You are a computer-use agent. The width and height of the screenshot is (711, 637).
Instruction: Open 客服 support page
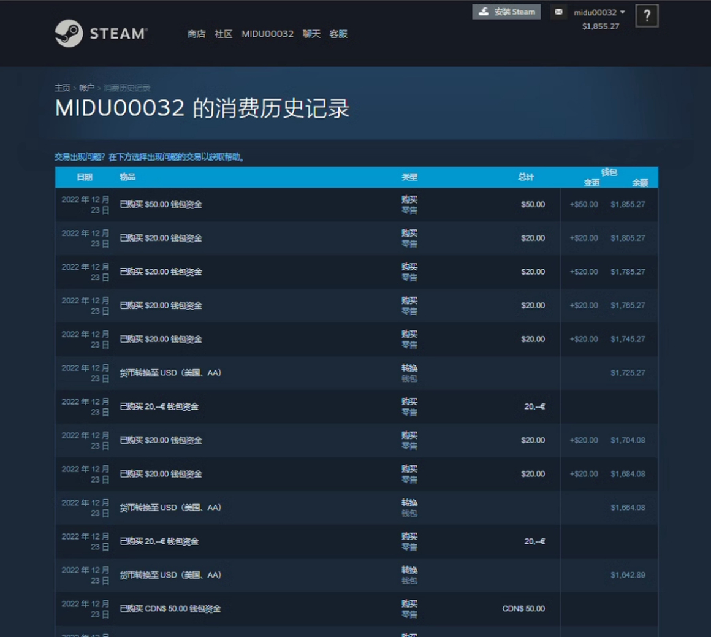338,34
